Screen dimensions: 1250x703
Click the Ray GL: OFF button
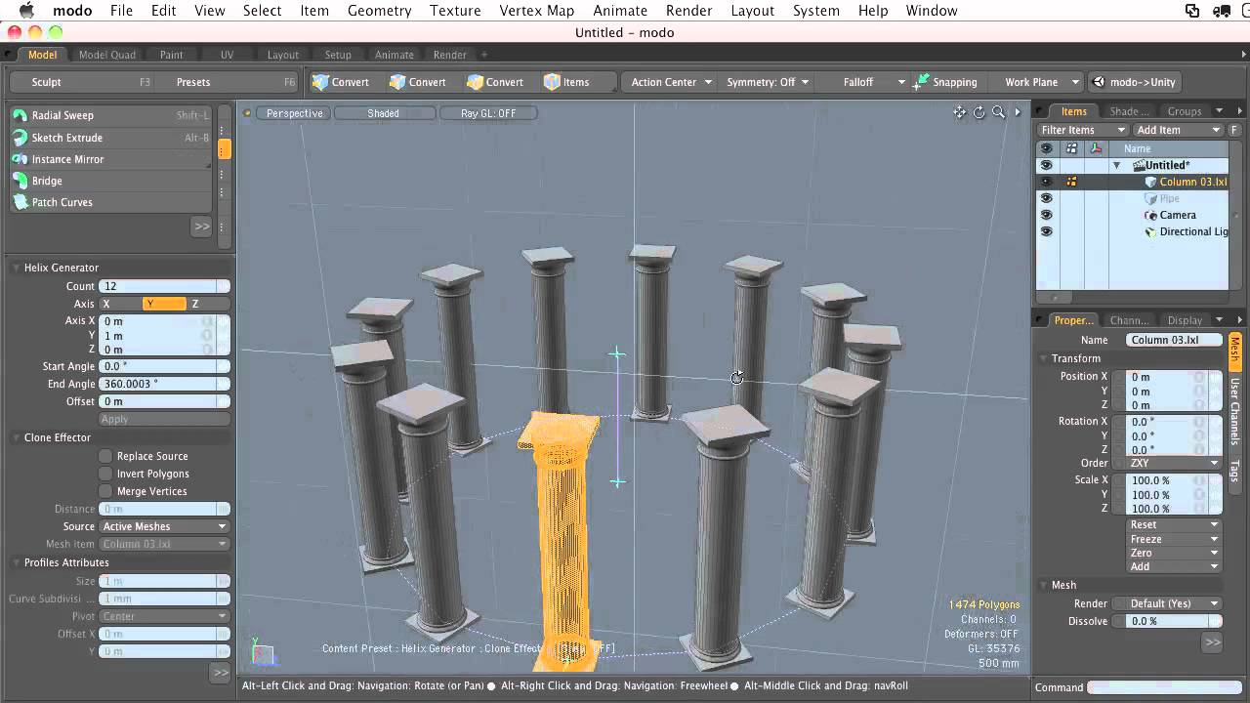click(x=488, y=113)
